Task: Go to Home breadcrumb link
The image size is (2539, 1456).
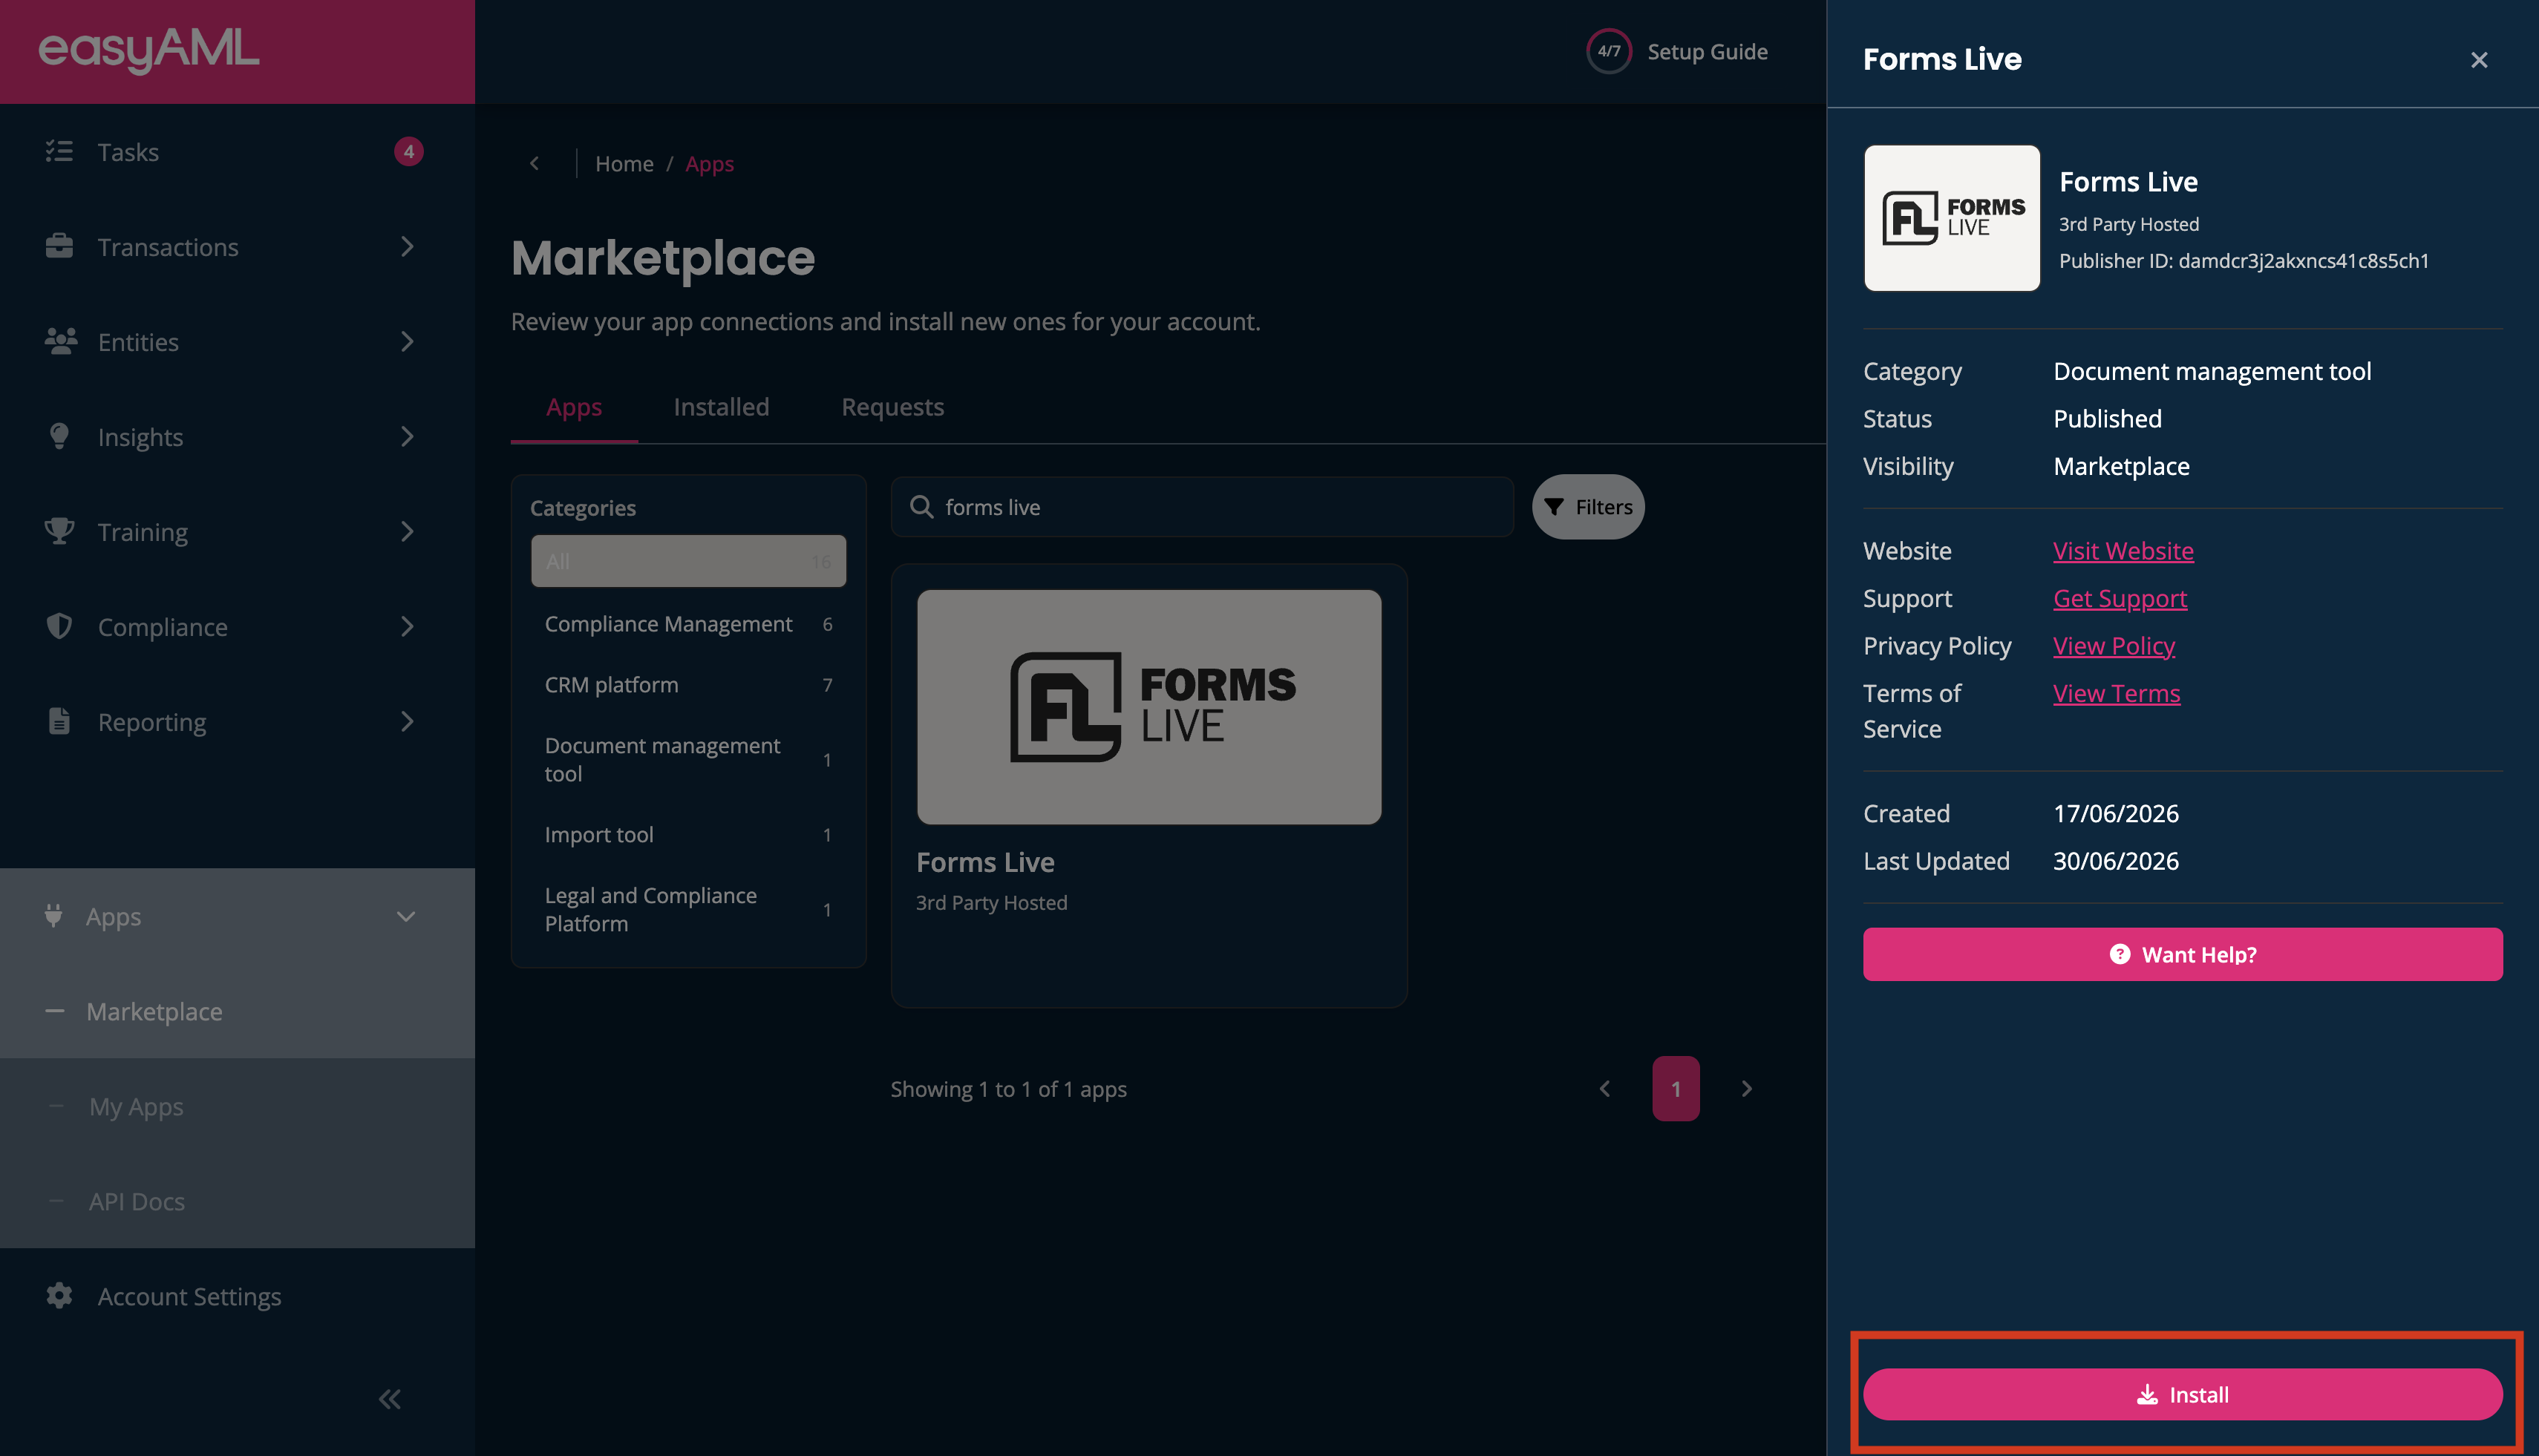Action: coord(624,163)
